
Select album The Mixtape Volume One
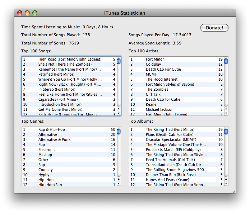(x=177, y=145)
